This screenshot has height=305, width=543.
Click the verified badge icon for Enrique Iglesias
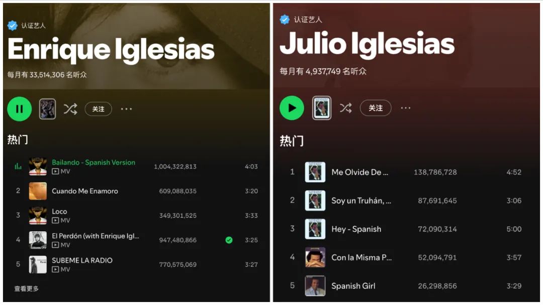13,26
